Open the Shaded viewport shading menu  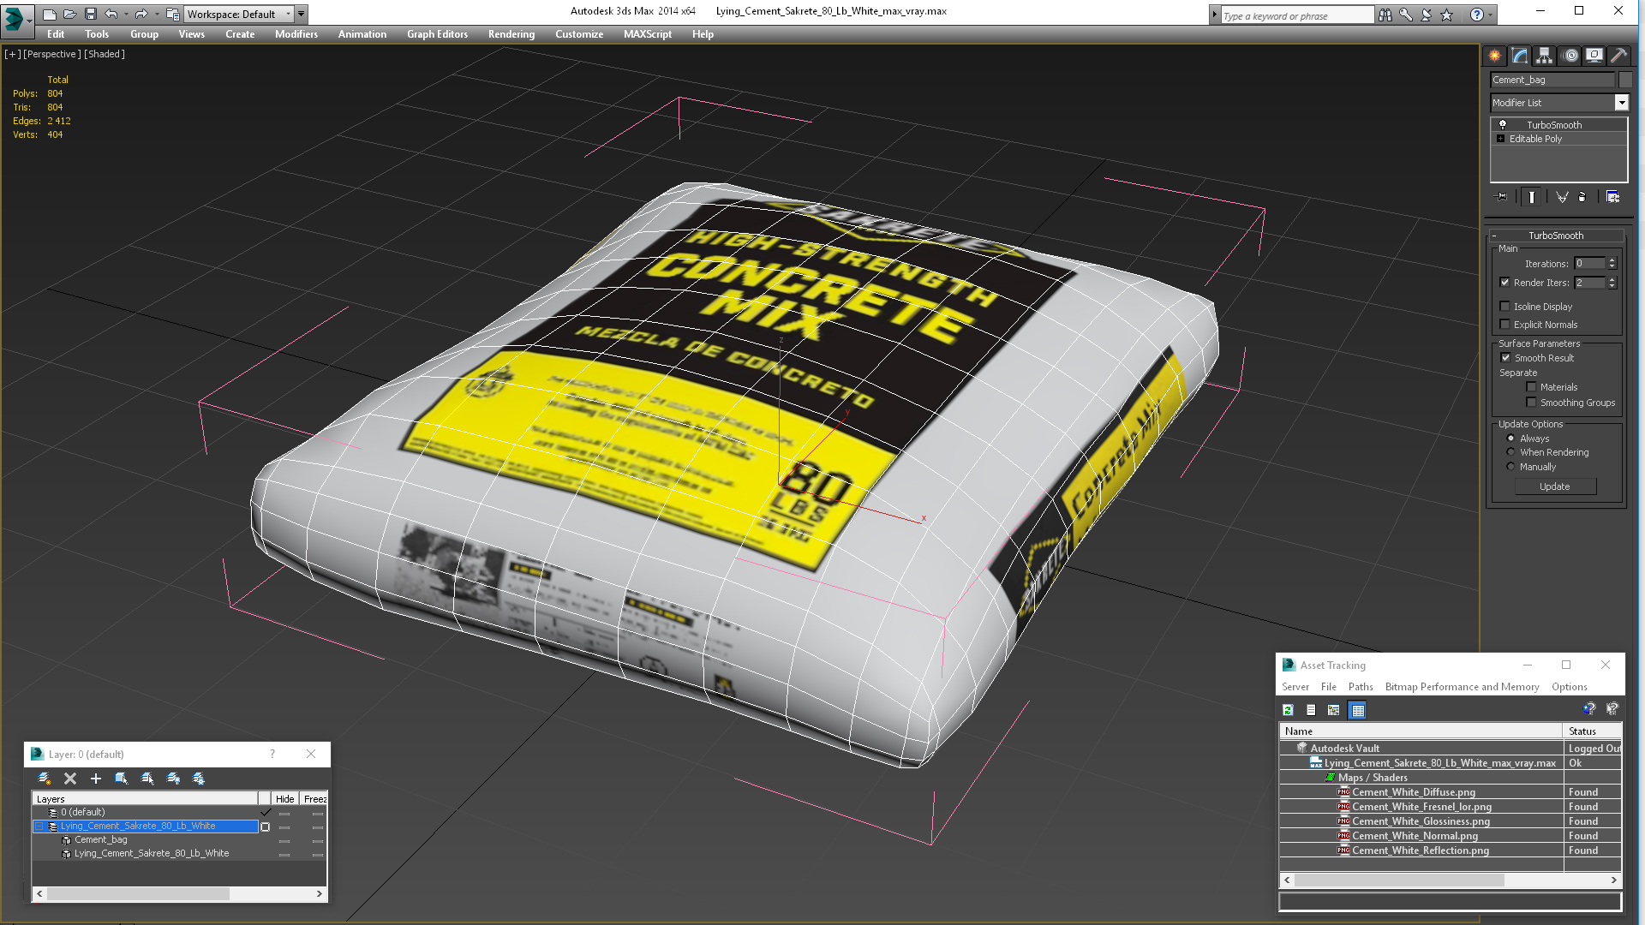tap(105, 54)
